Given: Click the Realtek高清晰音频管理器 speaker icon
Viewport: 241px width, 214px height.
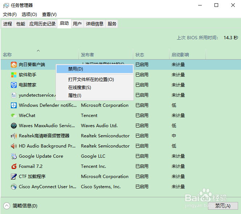Looking at the screenshot, I should tap(14, 136).
